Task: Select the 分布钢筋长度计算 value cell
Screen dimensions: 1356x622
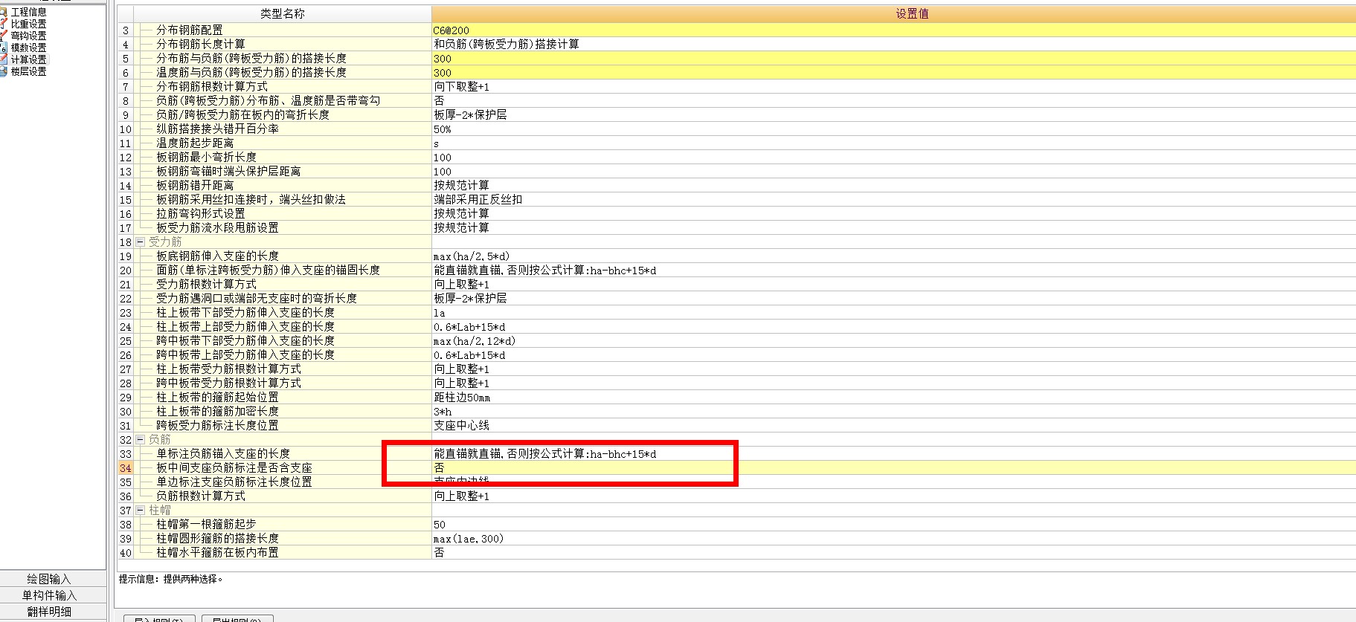Action: pos(893,45)
